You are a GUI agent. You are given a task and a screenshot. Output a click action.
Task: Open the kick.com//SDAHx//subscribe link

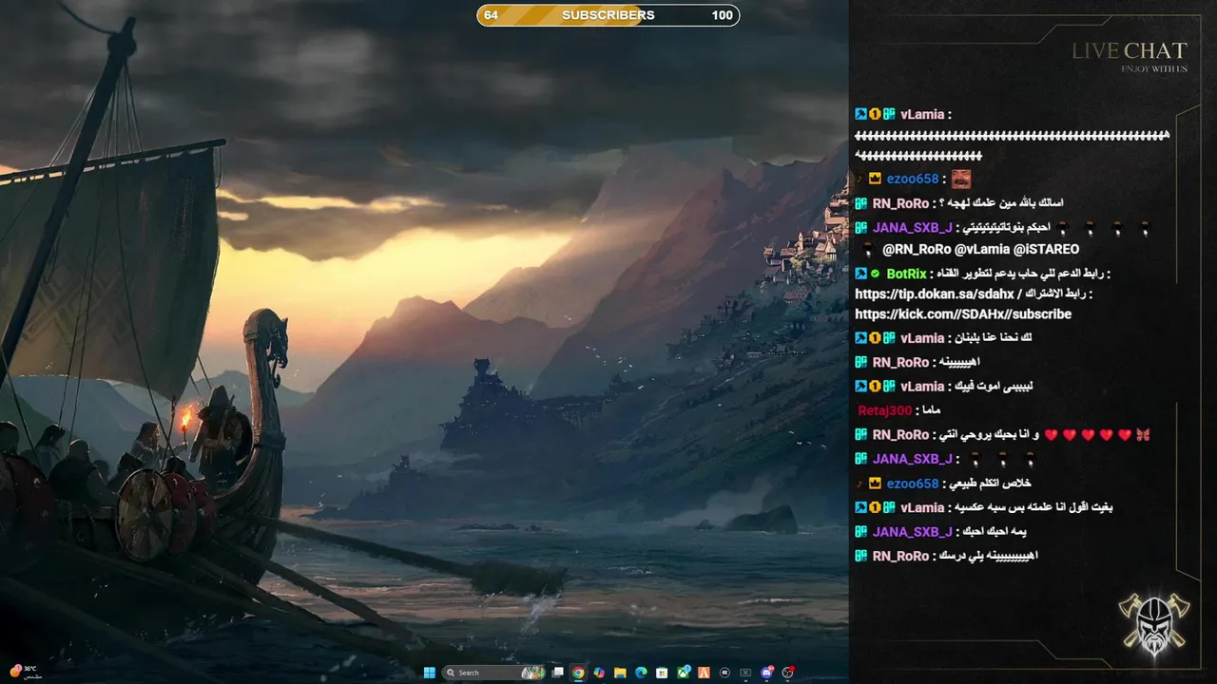tap(963, 314)
